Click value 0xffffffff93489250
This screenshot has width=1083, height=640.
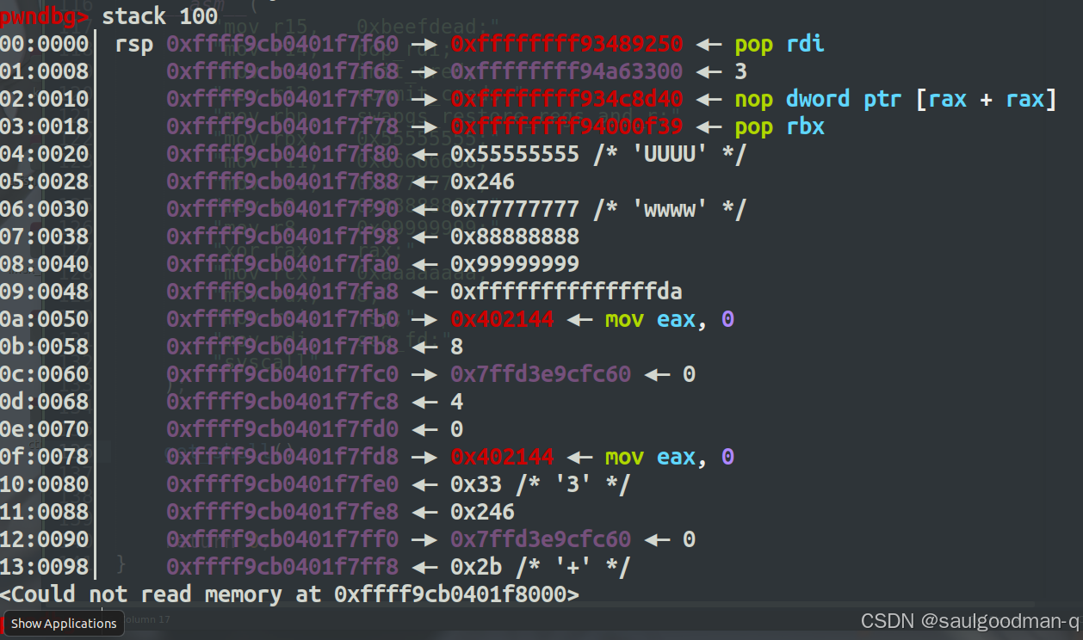click(x=566, y=44)
